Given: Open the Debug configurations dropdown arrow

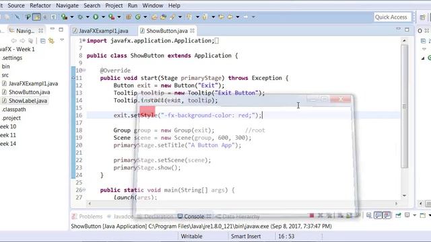Looking at the screenshot, I should [x=88, y=17].
